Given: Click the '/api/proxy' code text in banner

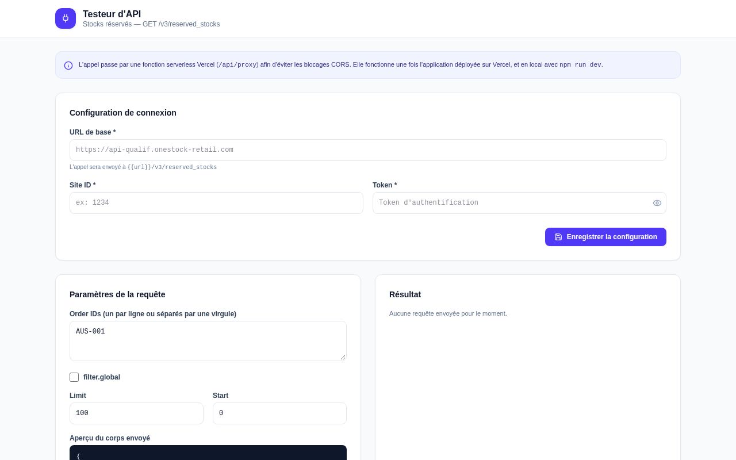Looking at the screenshot, I should tap(237, 65).
